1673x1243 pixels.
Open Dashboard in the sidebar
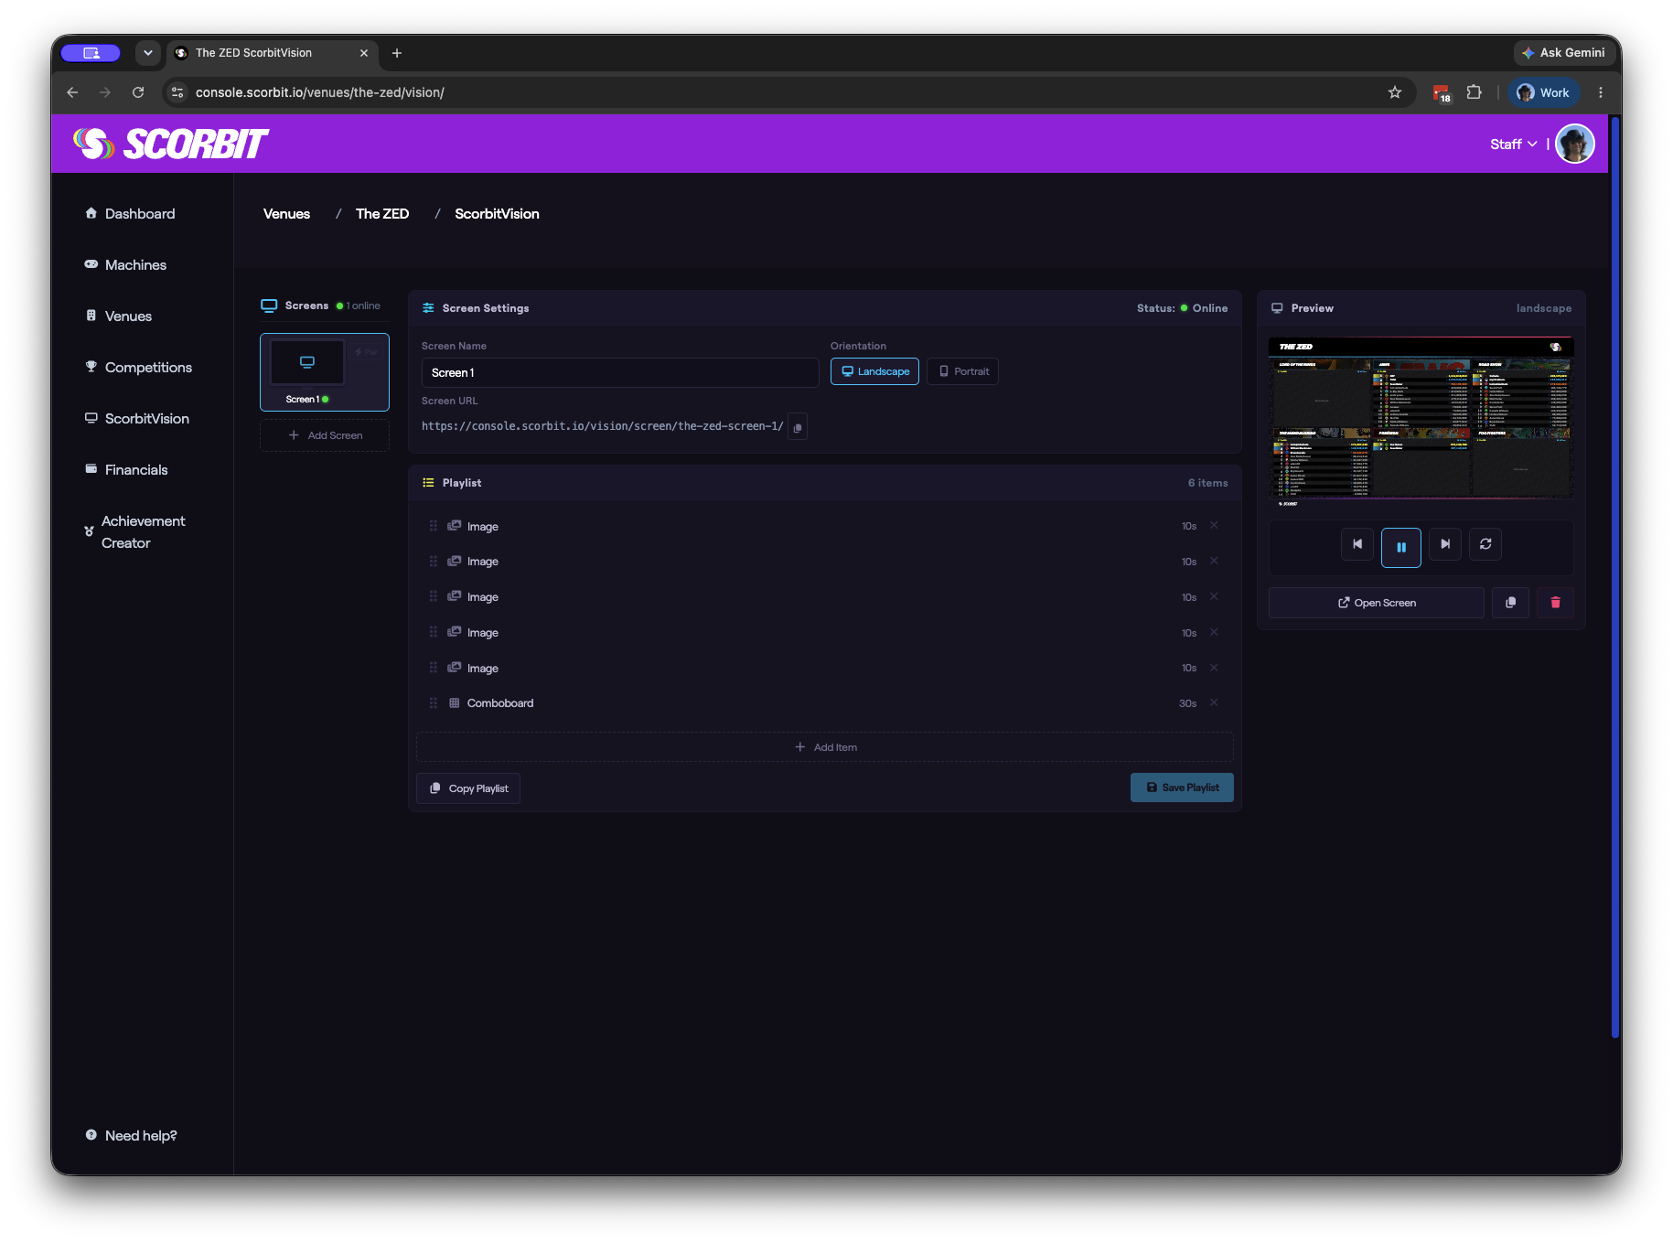coord(130,214)
